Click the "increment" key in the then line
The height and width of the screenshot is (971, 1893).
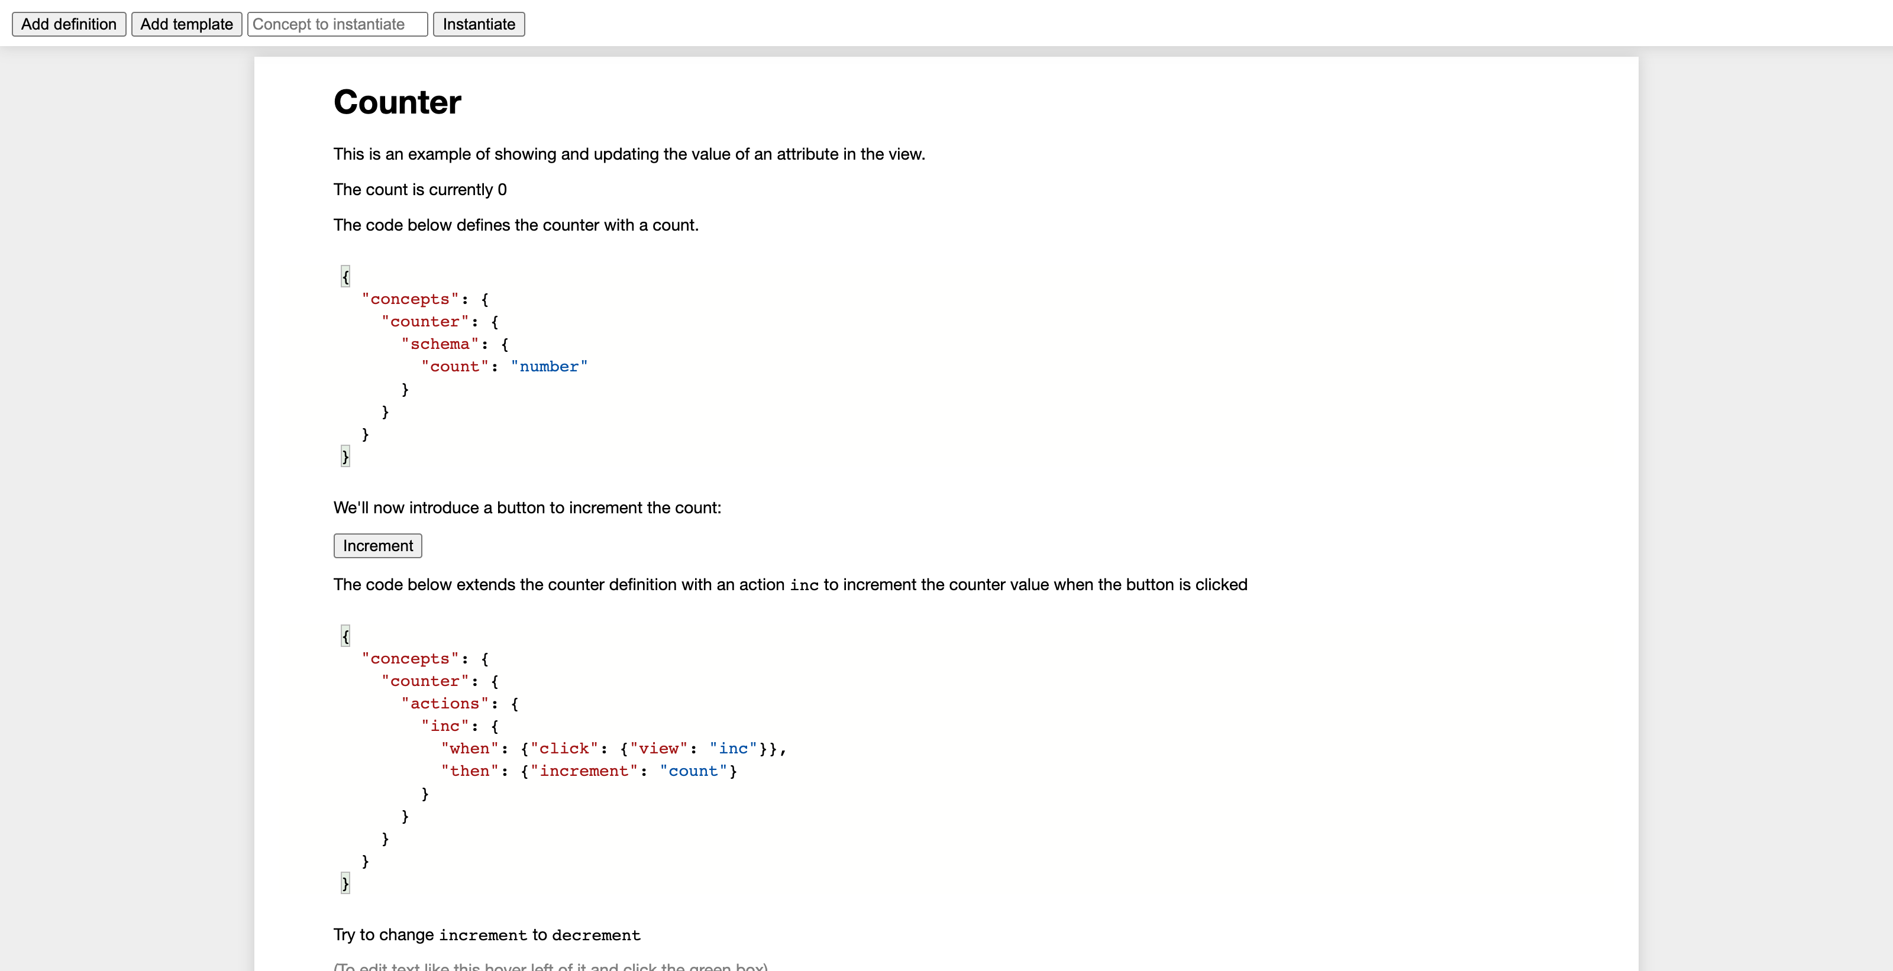pyautogui.click(x=584, y=771)
